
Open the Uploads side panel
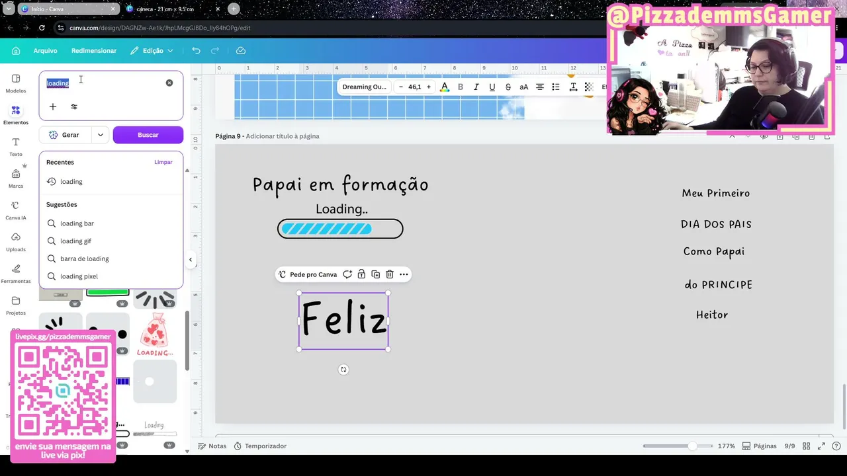pyautogui.click(x=16, y=242)
